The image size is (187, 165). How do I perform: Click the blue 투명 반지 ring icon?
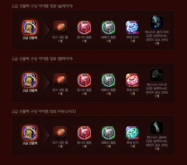click(133, 28)
